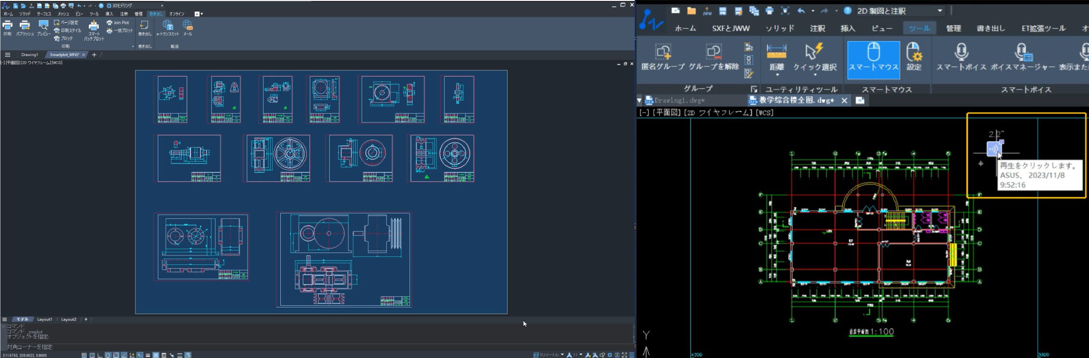The width and height of the screenshot is (1089, 358).
Task: Switch to the オンライン tab in left window
Action: [x=177, y=14]
